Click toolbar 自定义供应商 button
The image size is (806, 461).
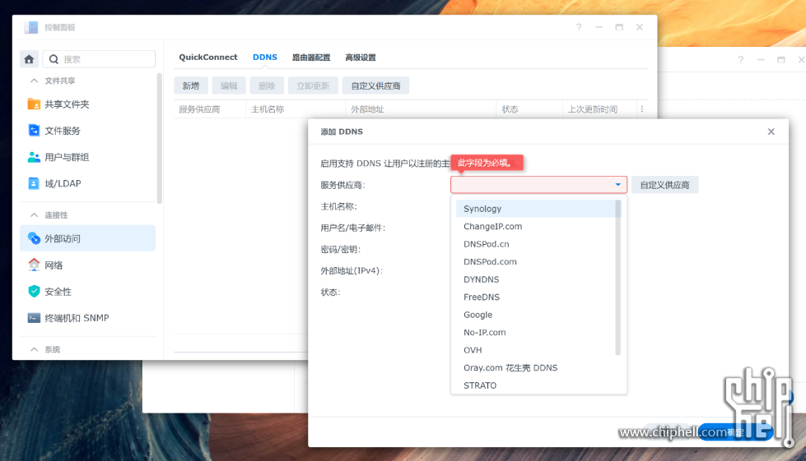click(x=375, y=85)
